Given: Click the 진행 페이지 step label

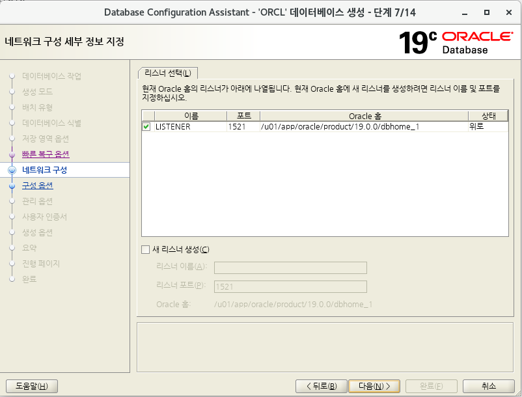Looking at the screenshot, I should (x=41, y=264).
